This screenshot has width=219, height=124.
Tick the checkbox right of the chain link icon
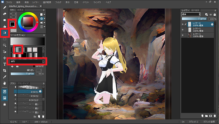34,66
